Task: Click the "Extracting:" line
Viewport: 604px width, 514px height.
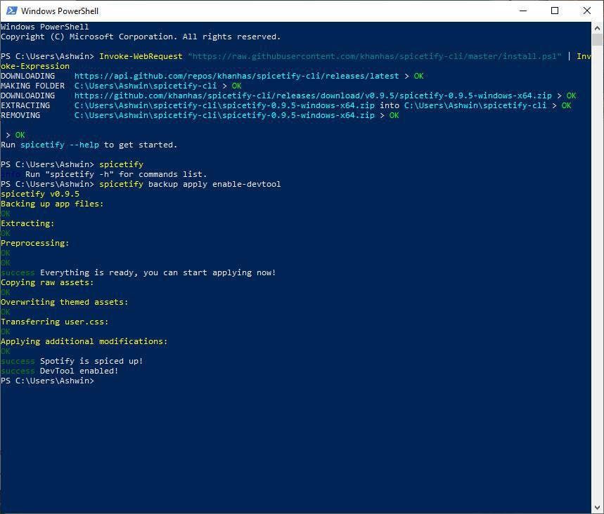Action: point(27,223)
